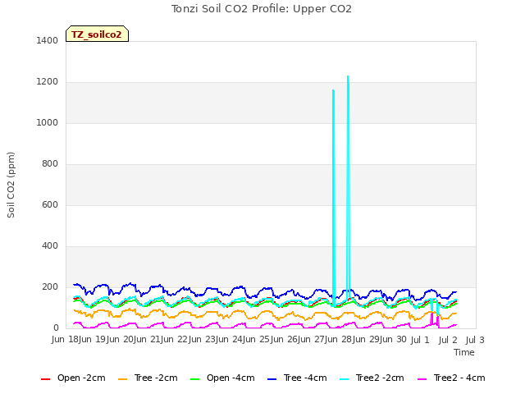Click the 1400 y-axis tick label
The width and height of the screenshot is (525, 394).
pyautogui.click(x=48, y=41)
